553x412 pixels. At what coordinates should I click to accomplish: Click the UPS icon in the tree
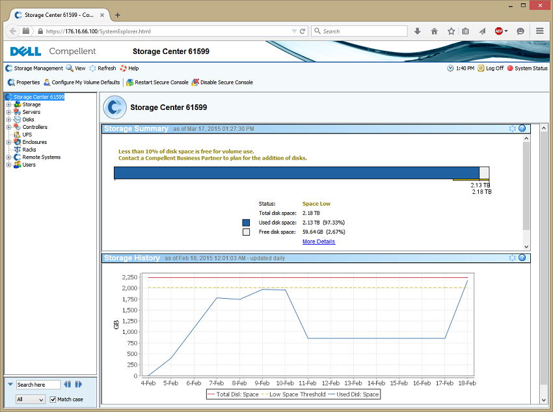click(x=18, y=134)
